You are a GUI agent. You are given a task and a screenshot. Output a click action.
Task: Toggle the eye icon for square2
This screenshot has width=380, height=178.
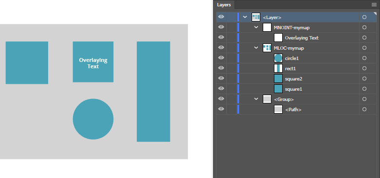point(221,78)
